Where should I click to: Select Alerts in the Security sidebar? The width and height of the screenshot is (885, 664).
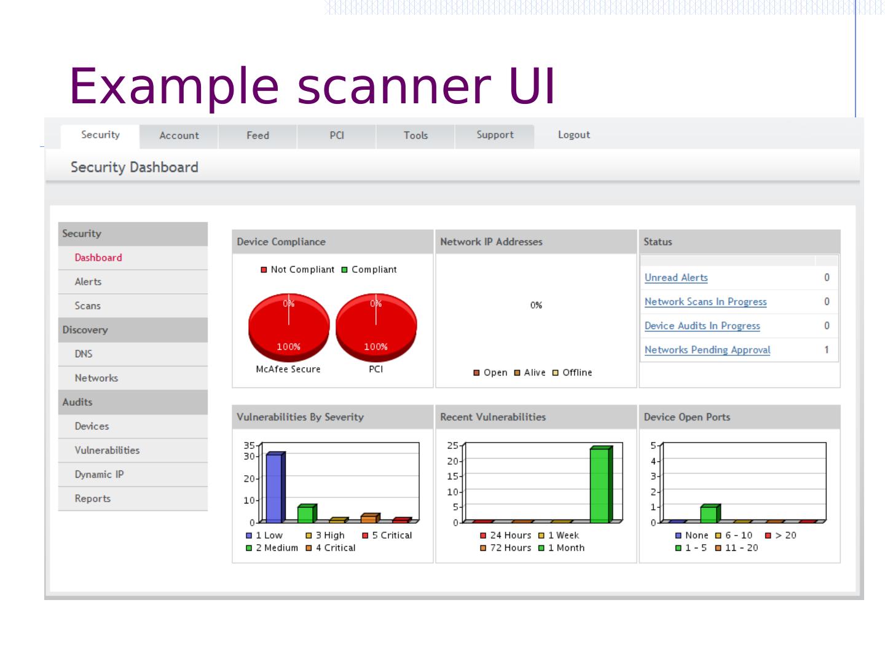[x=88, y=282]
